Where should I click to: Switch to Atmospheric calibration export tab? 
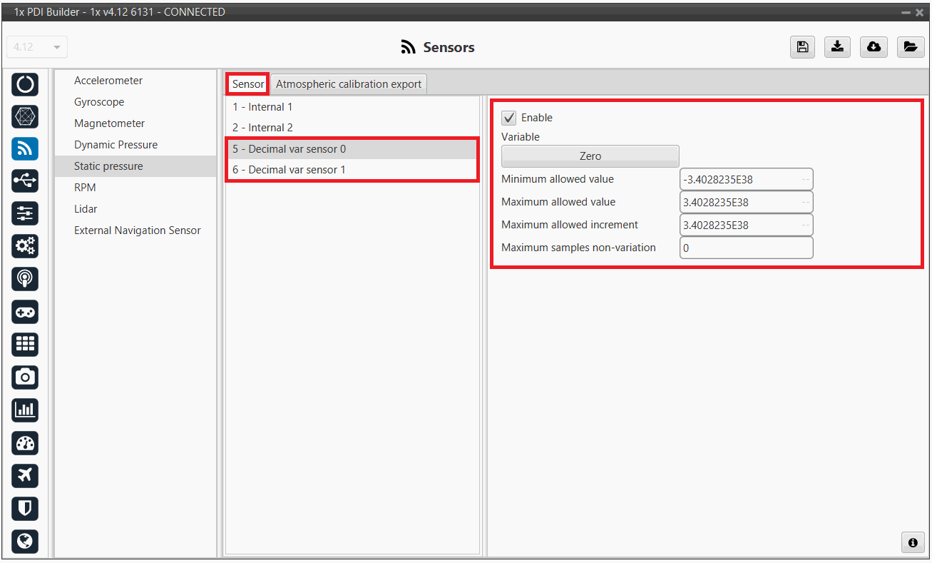tap(349, 84)
